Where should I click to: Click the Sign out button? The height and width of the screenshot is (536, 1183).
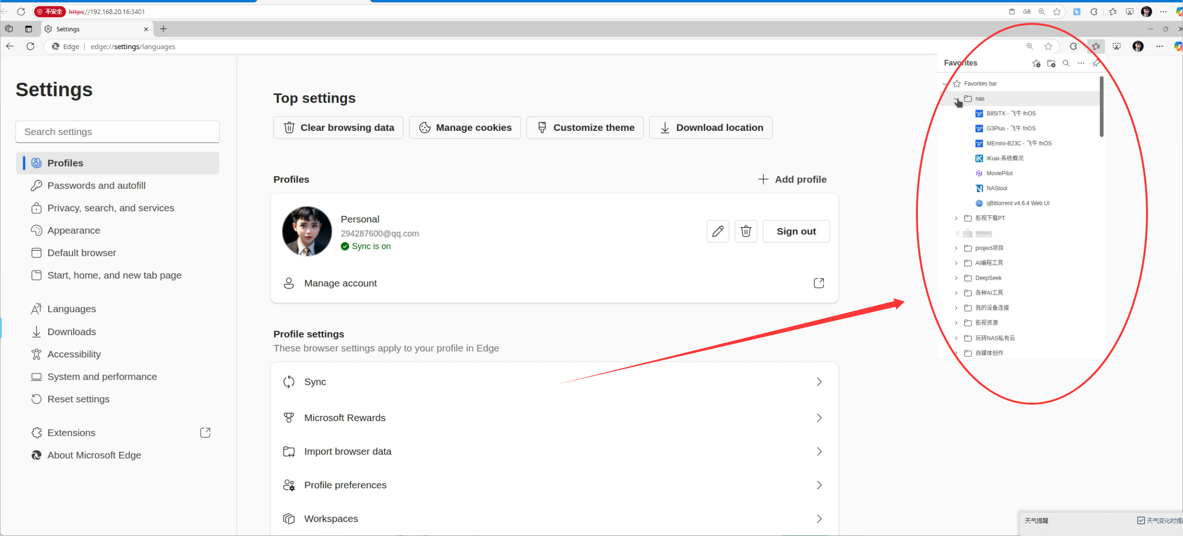(796, 232)
